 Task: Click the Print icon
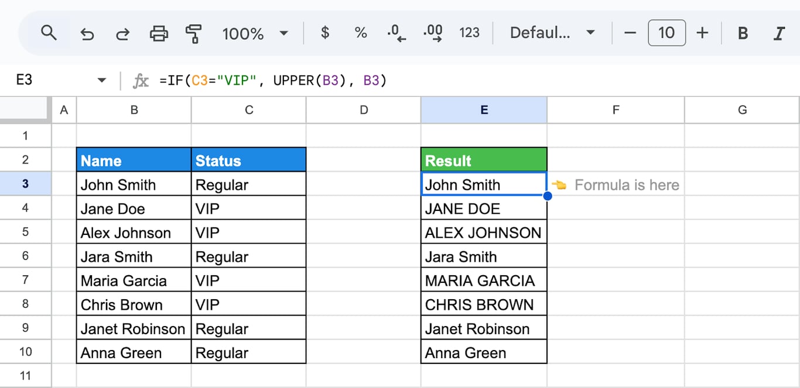(159, 34)
